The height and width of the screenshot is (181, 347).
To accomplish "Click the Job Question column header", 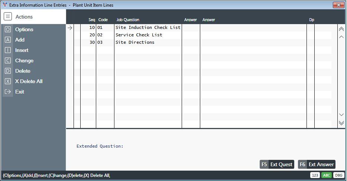I will pyautogui.click(x=128, y=20).
